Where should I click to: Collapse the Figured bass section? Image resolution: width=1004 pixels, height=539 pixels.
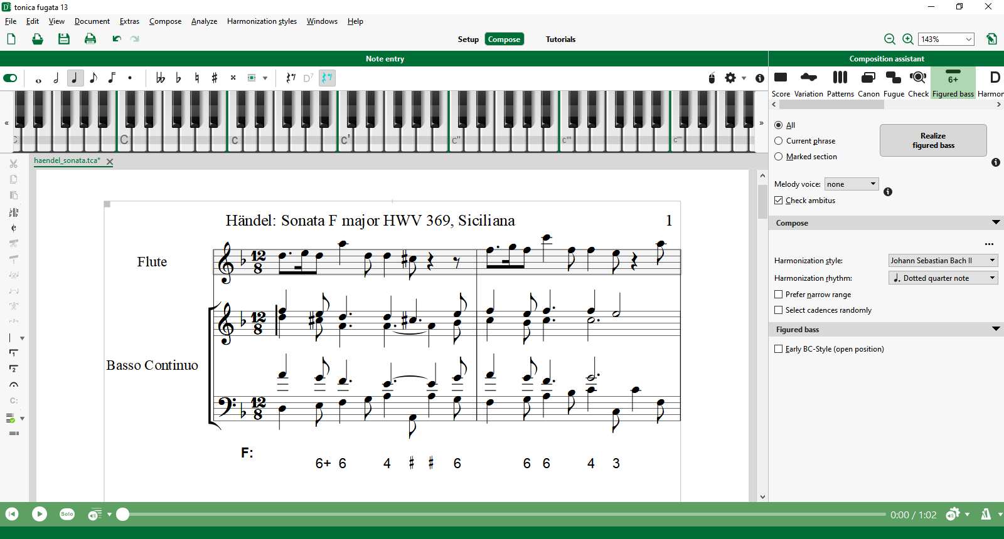(x=996, y=330)
